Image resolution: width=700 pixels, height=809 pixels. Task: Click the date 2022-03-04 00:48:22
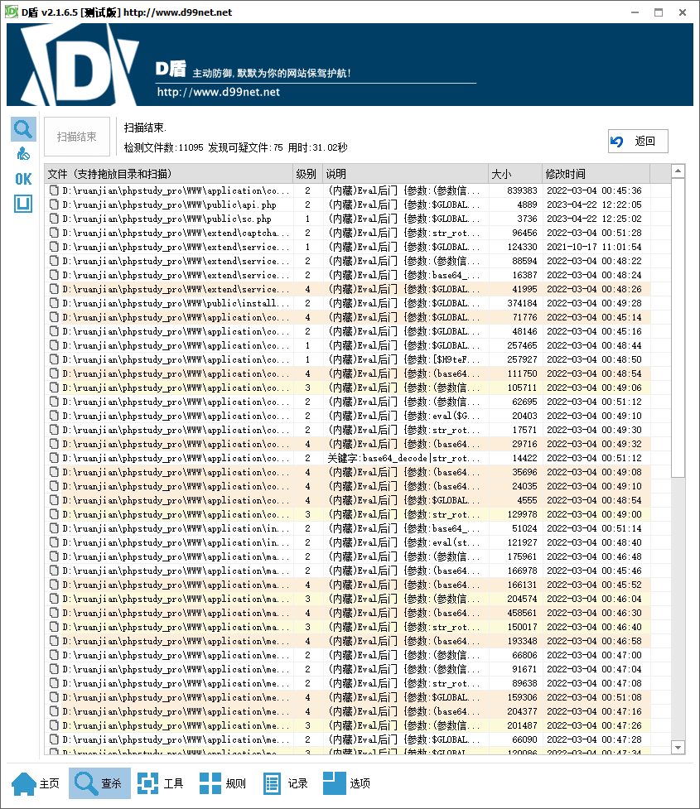click(x=594, y=261)
